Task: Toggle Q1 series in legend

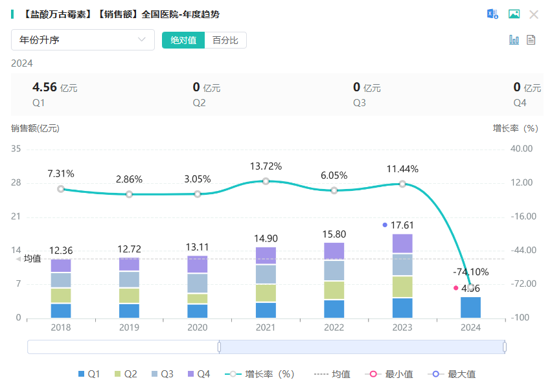Action: click(x=89, y=374)
